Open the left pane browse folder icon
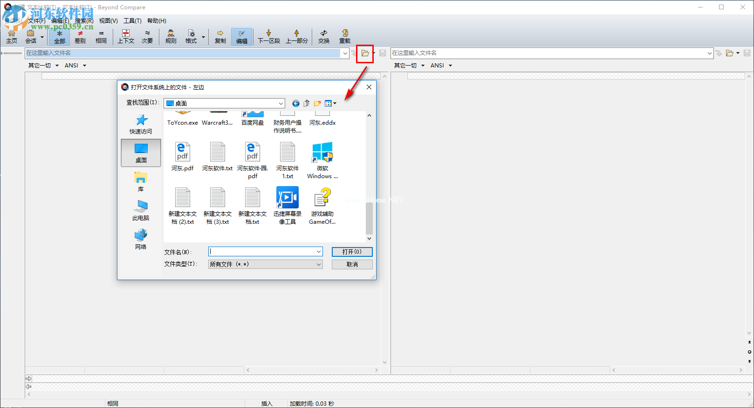This screenshot has width=754, height=408. [365, 54]
